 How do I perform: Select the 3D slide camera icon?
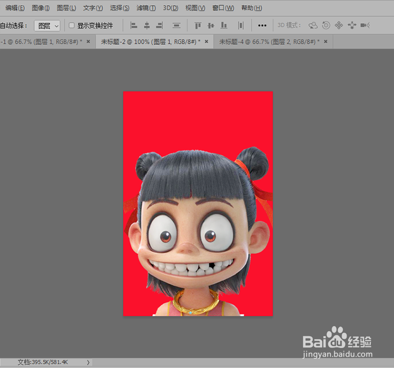point(352,25)
